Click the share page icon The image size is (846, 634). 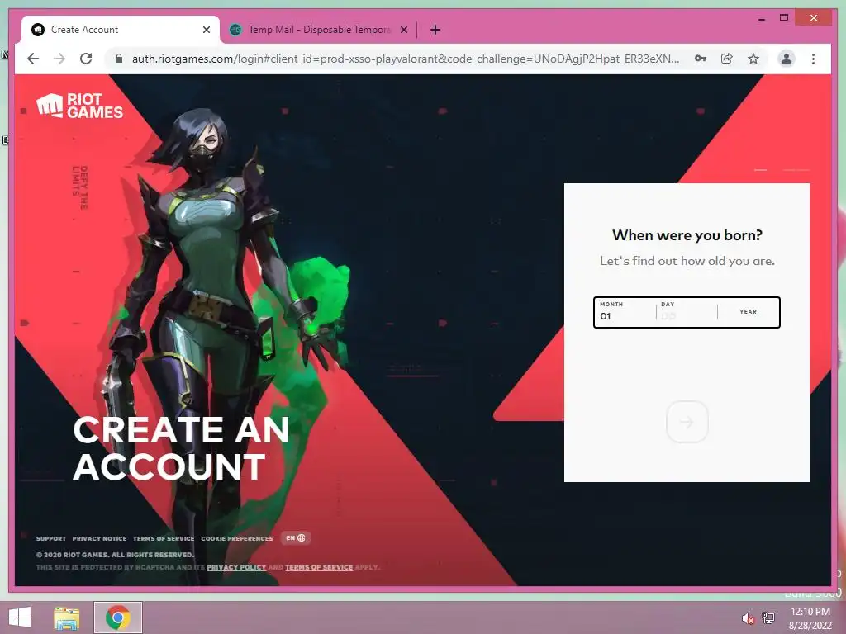coord(727,59)
